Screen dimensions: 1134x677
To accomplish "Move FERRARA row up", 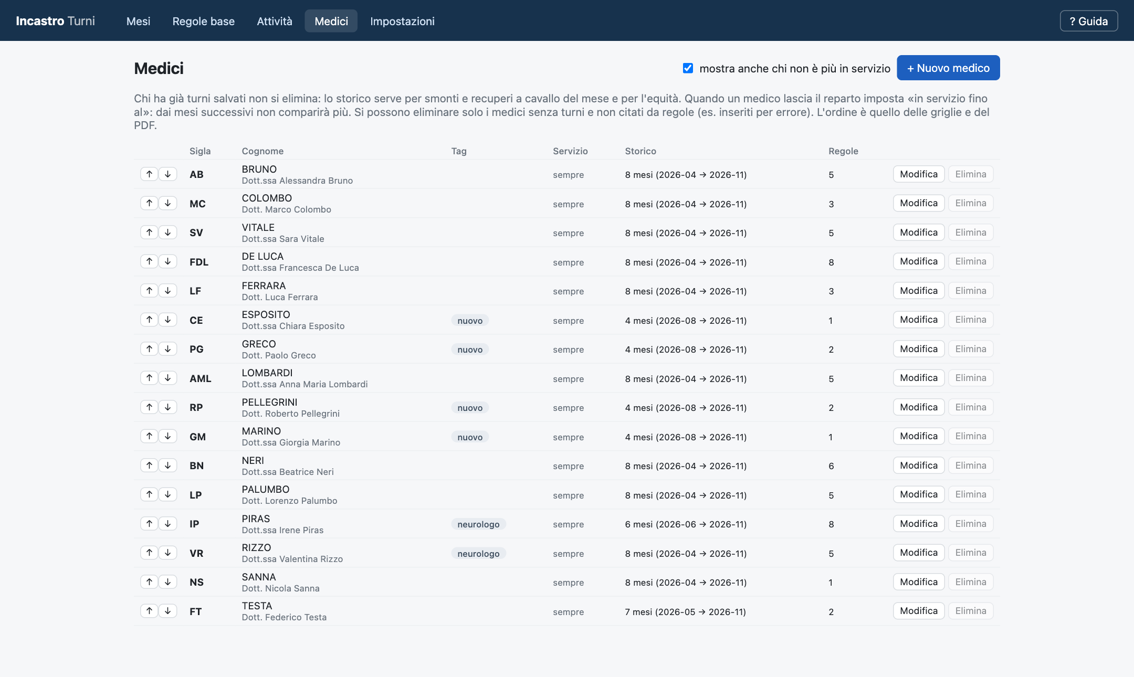I will pyautogui.click(x=149, y=291).
